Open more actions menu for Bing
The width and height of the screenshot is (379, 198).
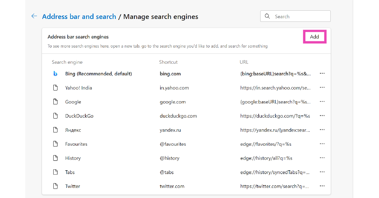[x=322, y=73]
